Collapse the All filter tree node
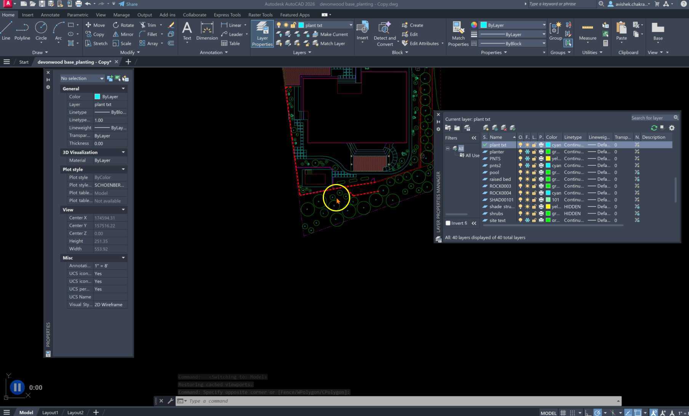The width and height of the screenshot is (689, 416). [x=448, y=149]
